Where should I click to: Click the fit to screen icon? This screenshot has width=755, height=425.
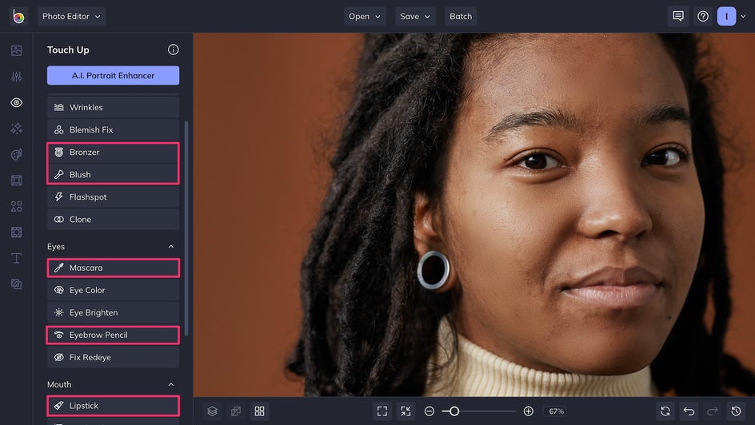click(382, 411)
